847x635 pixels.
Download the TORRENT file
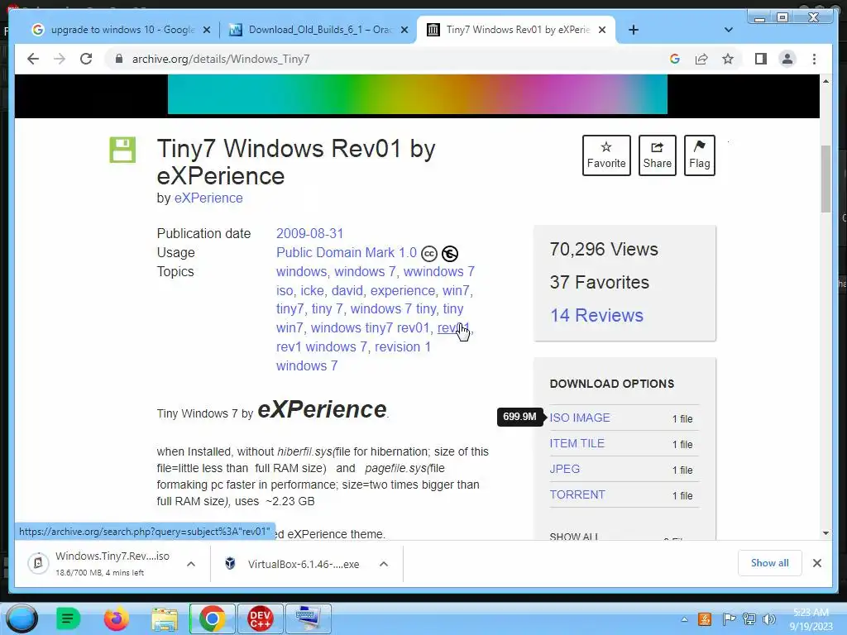[577, 494]
